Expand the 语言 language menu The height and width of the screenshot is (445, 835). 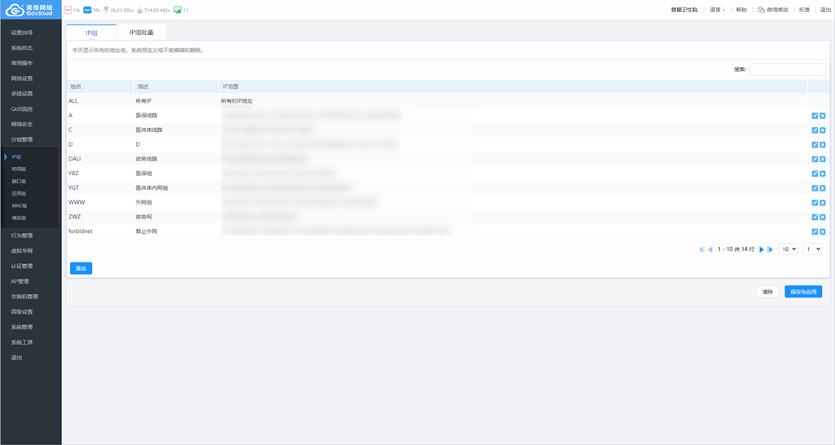pyautogui.click(x=717, y=10)
